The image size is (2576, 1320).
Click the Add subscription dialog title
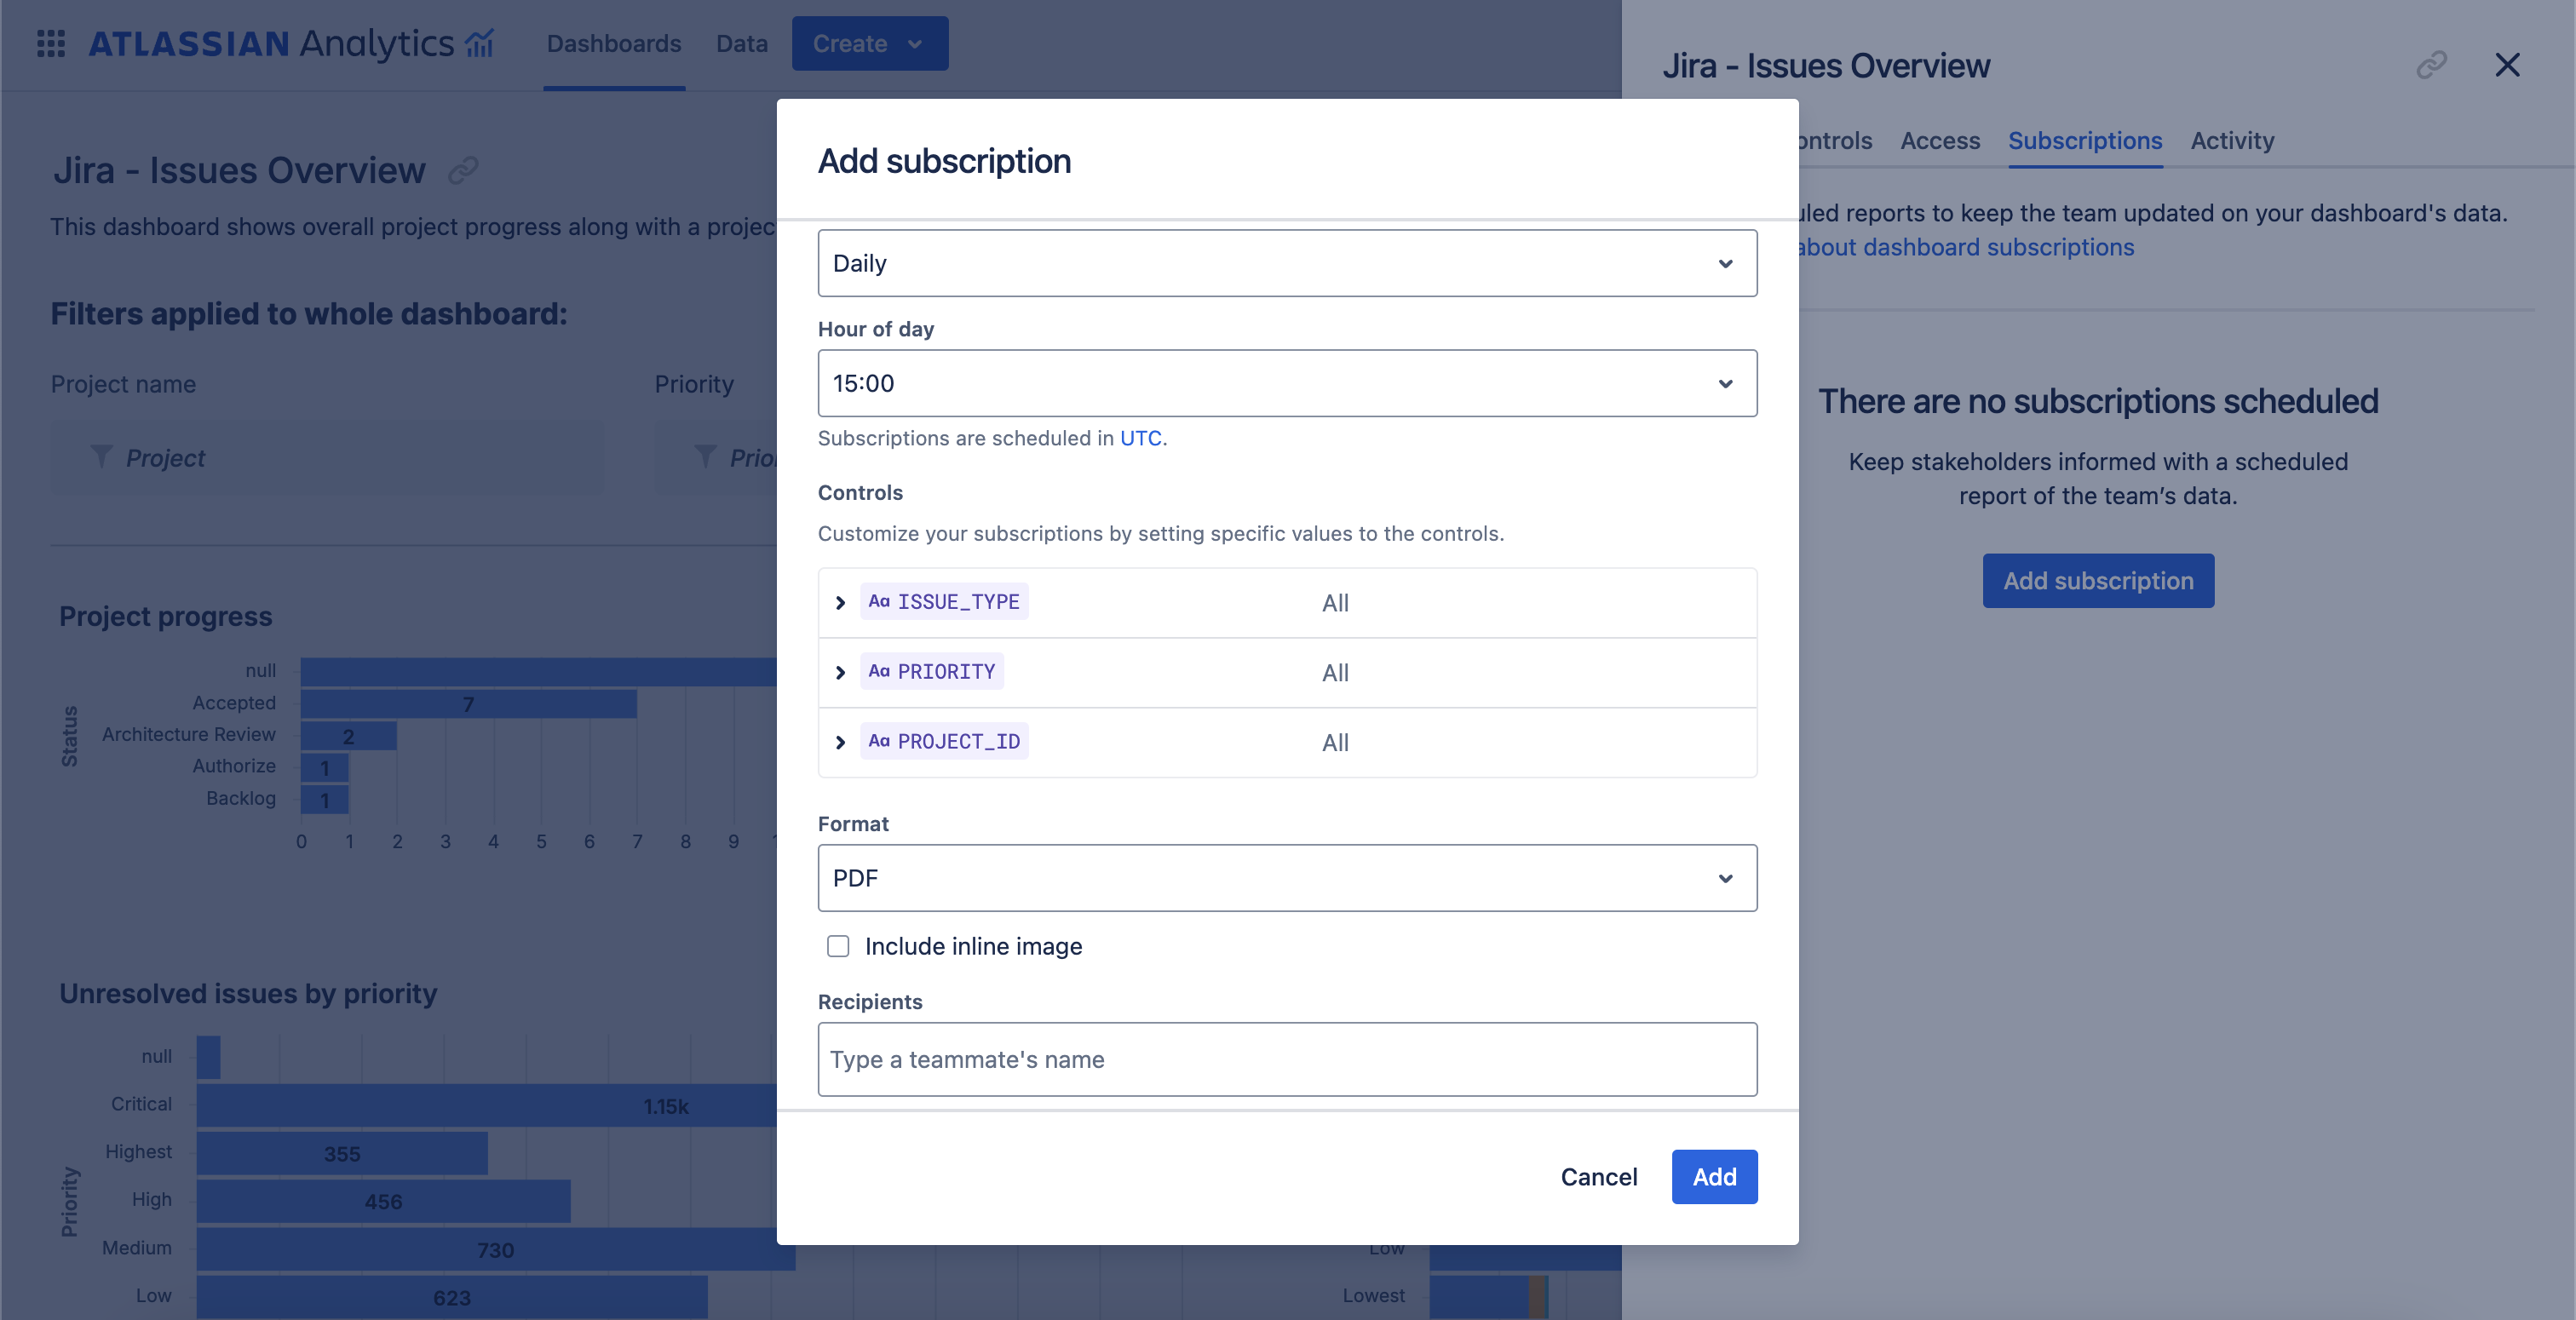click(944, 161)
